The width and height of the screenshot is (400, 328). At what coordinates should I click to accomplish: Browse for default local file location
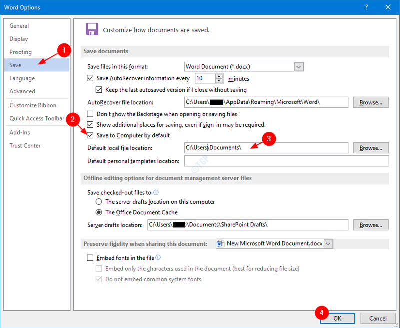pyautogui.click(x=371, y=148)
